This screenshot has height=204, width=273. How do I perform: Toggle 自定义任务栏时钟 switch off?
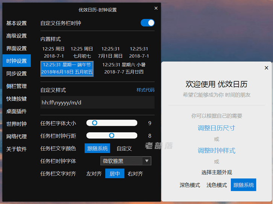(x=147, y=23)
